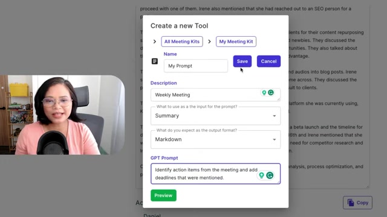This screenshot has width=387, height=217.
Task: Click the first breadcrumb chevron arrow
Action: tap(155, 42)
